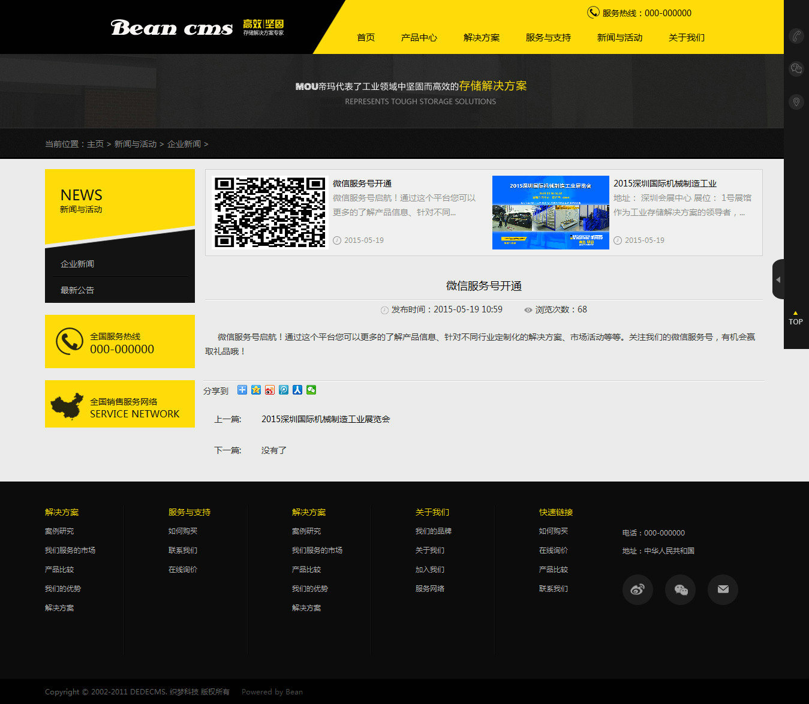Image resolution: width=809 pixels, height=704 pixels.
Task: Click the phone icon in right sidebar
Action: coord(796,36)
